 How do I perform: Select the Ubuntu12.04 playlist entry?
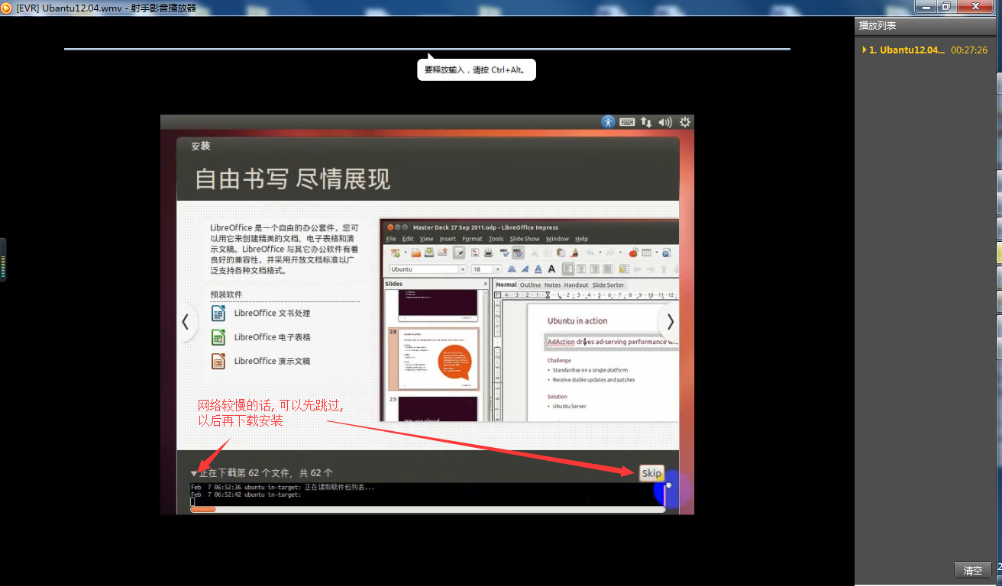tap(925, 50)
